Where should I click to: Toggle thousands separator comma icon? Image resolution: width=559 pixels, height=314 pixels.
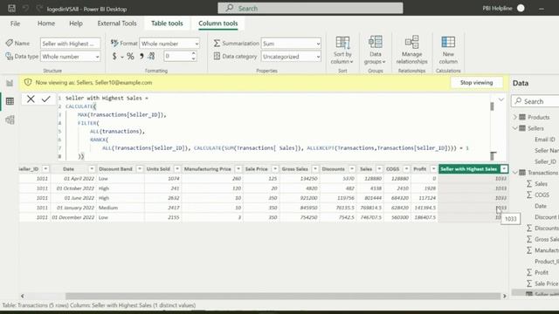(x=141, y=56)
